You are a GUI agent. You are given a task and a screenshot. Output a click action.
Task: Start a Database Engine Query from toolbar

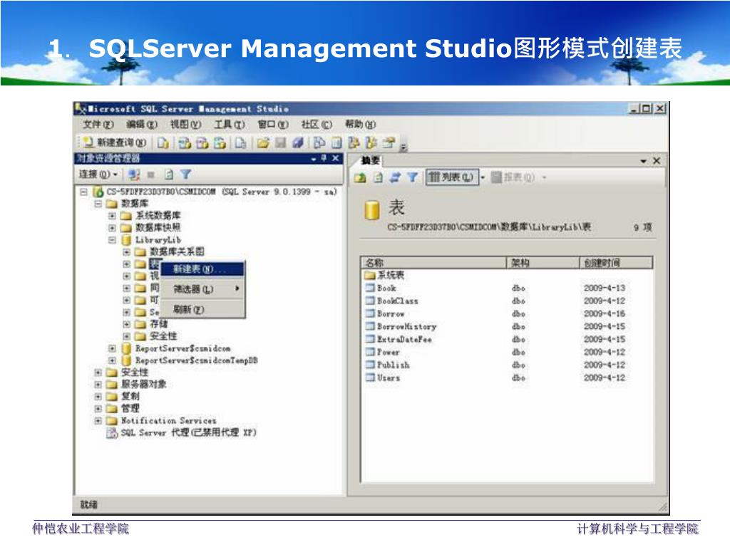(x=163, y=142)
